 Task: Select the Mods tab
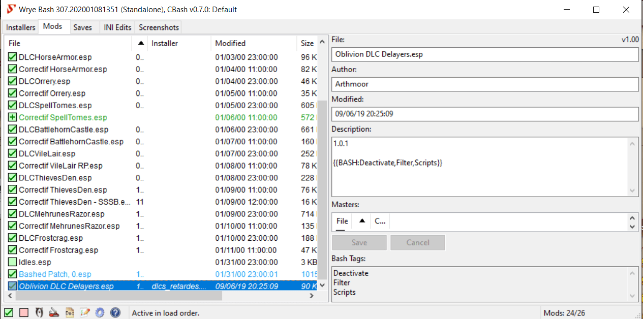pyautogui.click(x=53, y=26)
